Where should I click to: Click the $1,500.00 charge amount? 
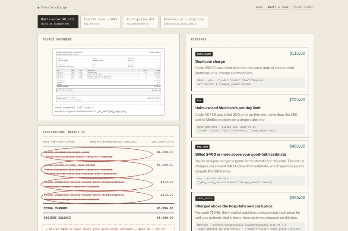(x=165, y=165)
